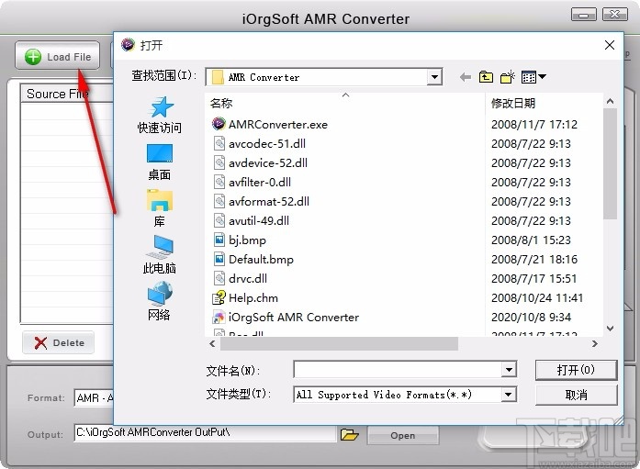Open 快速访问 quick access
Image resolution: width=640 pixels, height=469 pixels.
click(160, 115)
